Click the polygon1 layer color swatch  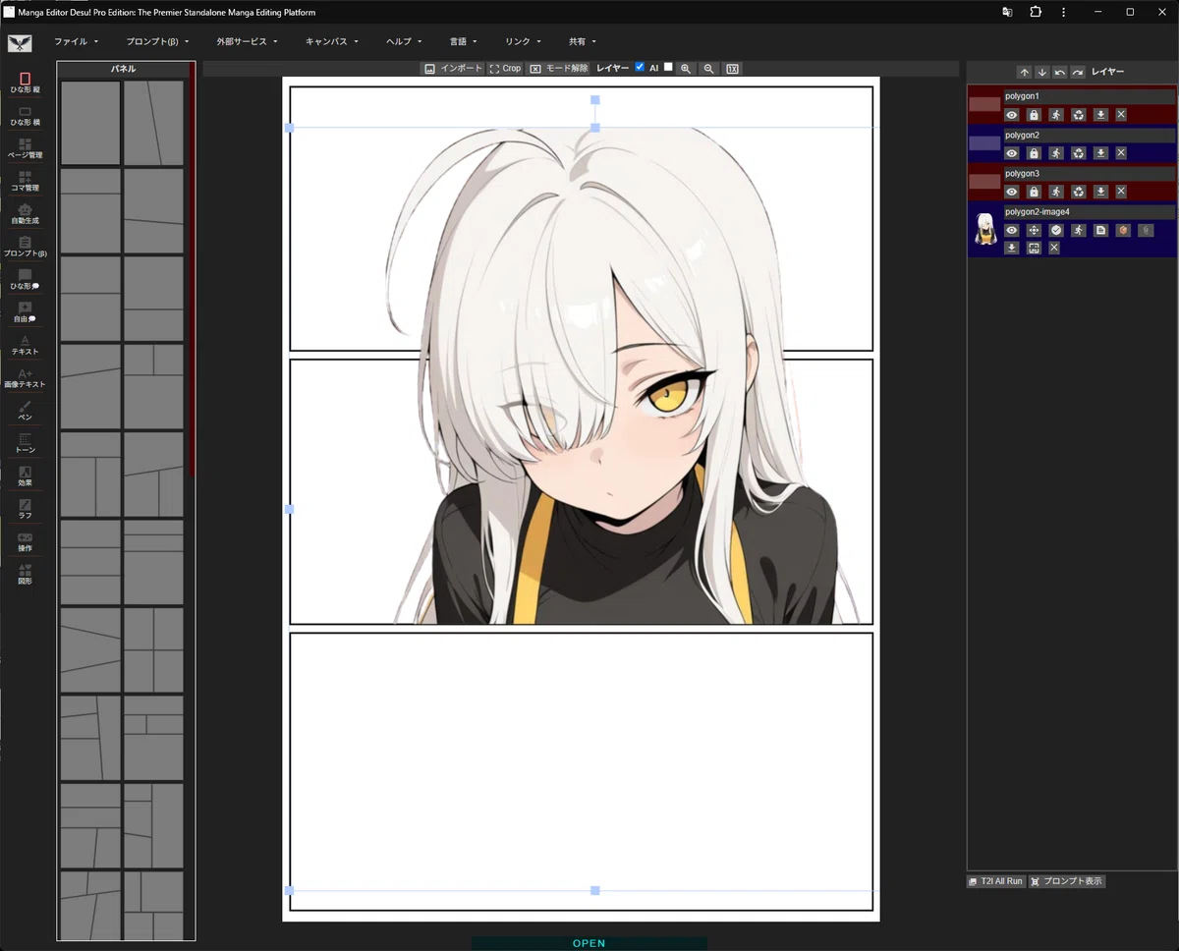pos(984,104)
